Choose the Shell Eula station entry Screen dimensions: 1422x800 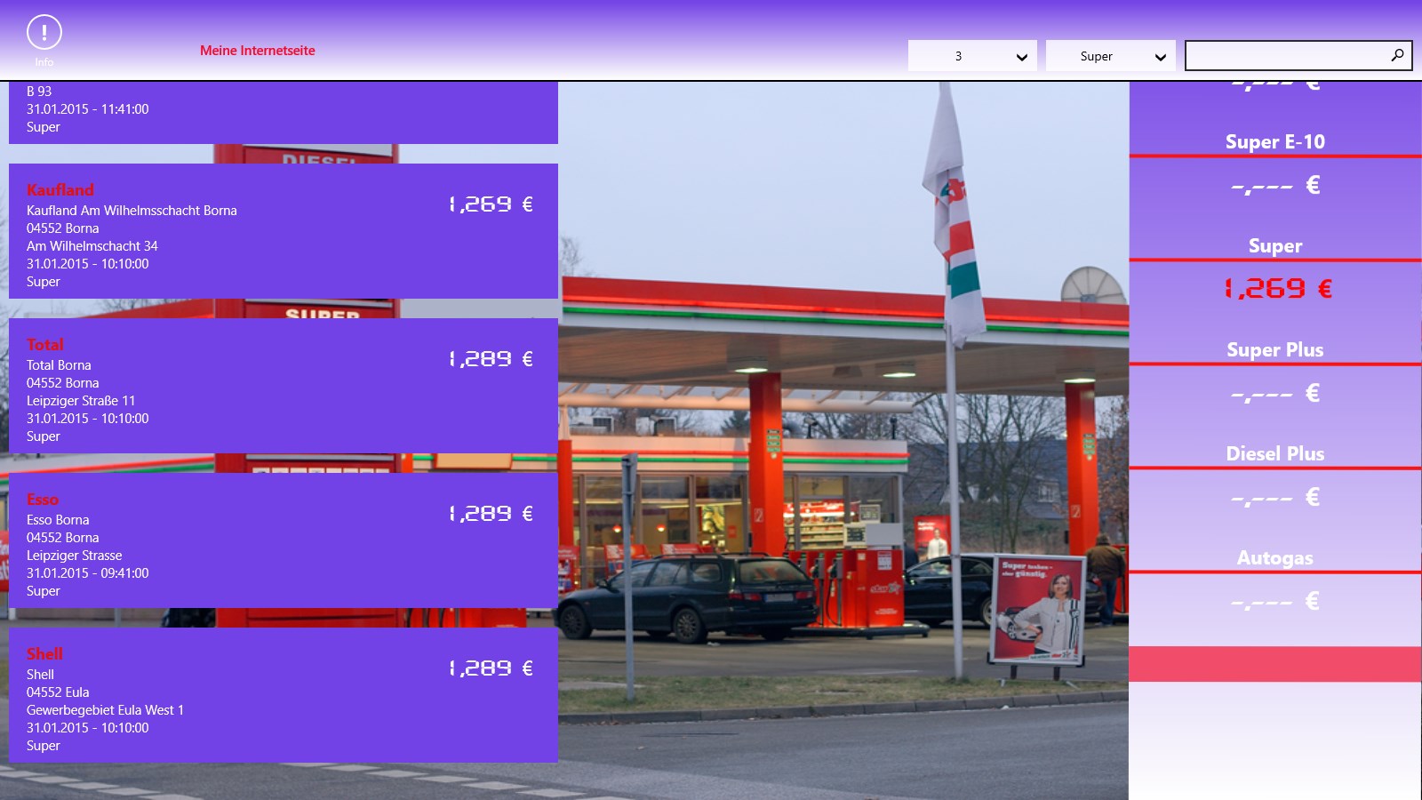283,695
